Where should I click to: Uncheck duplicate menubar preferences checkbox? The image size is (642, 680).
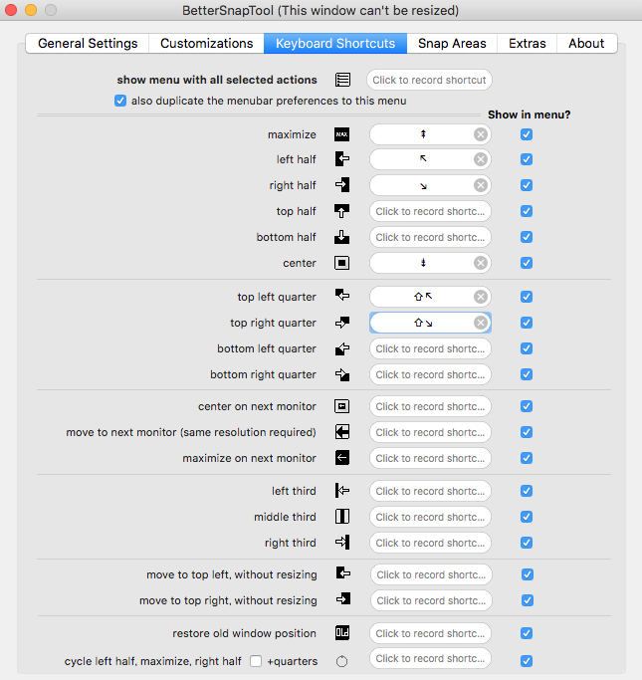120,101
